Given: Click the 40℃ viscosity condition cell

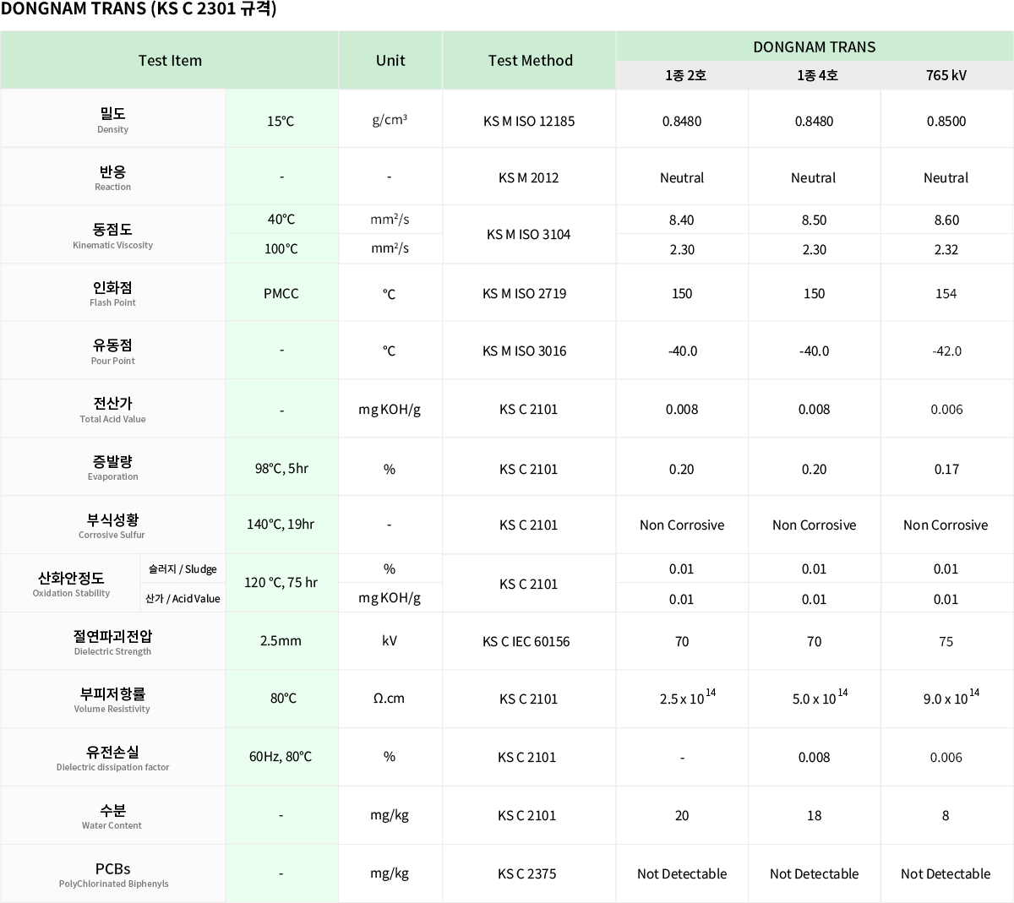Looking at the screenshot, I should click(x=281, y=220).
